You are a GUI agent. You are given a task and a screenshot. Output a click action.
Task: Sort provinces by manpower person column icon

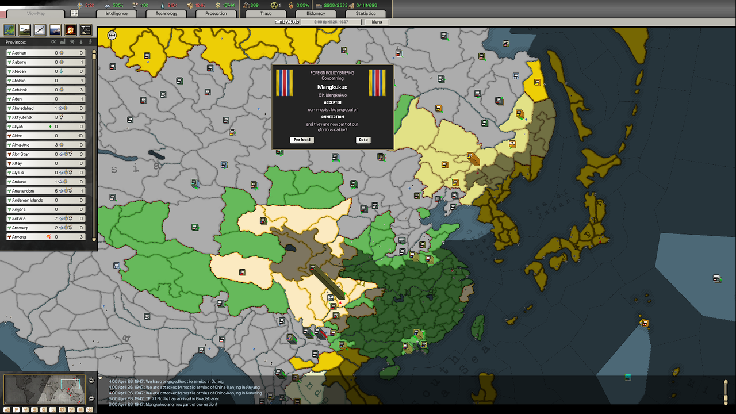click(90, 42)
